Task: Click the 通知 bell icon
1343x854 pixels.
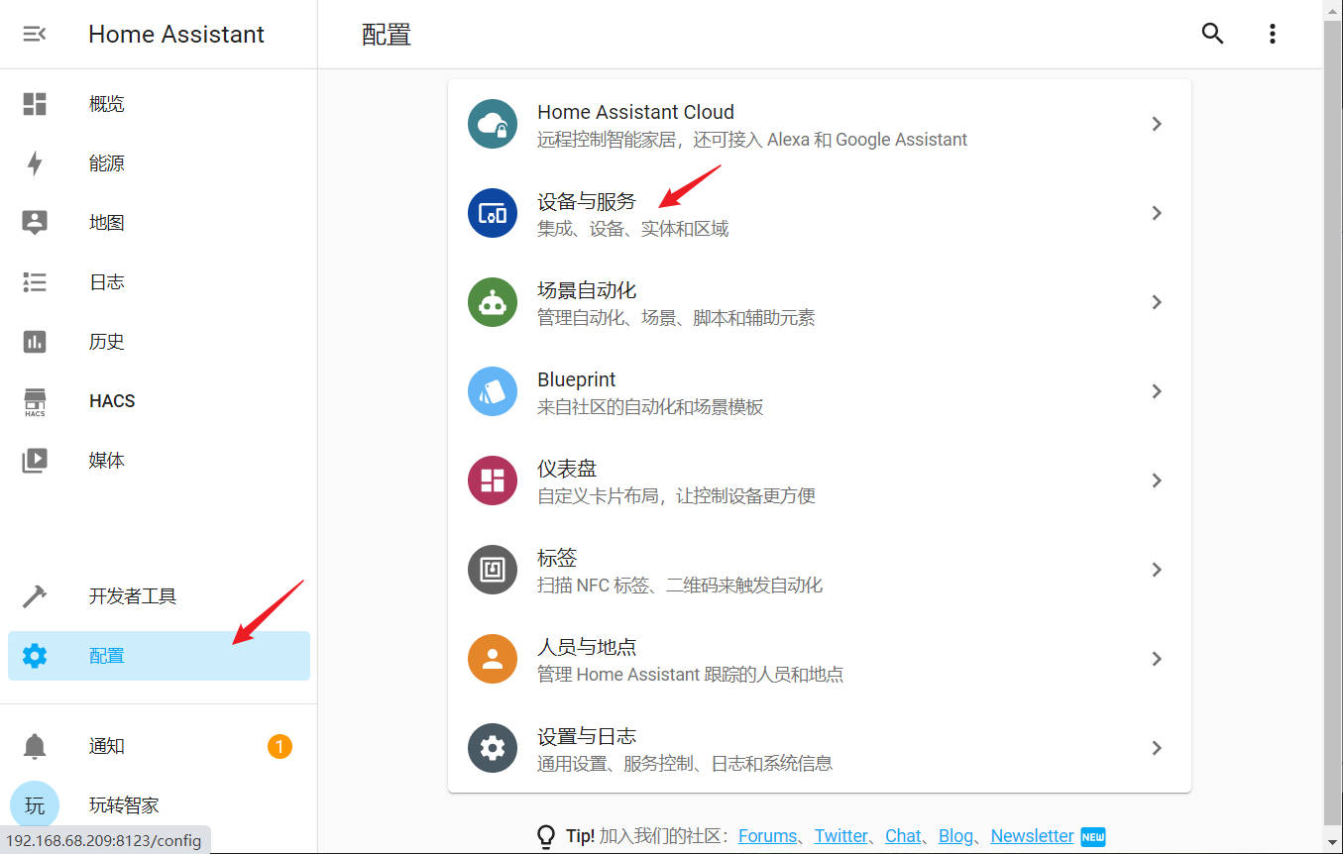Action: pos(35,746)
